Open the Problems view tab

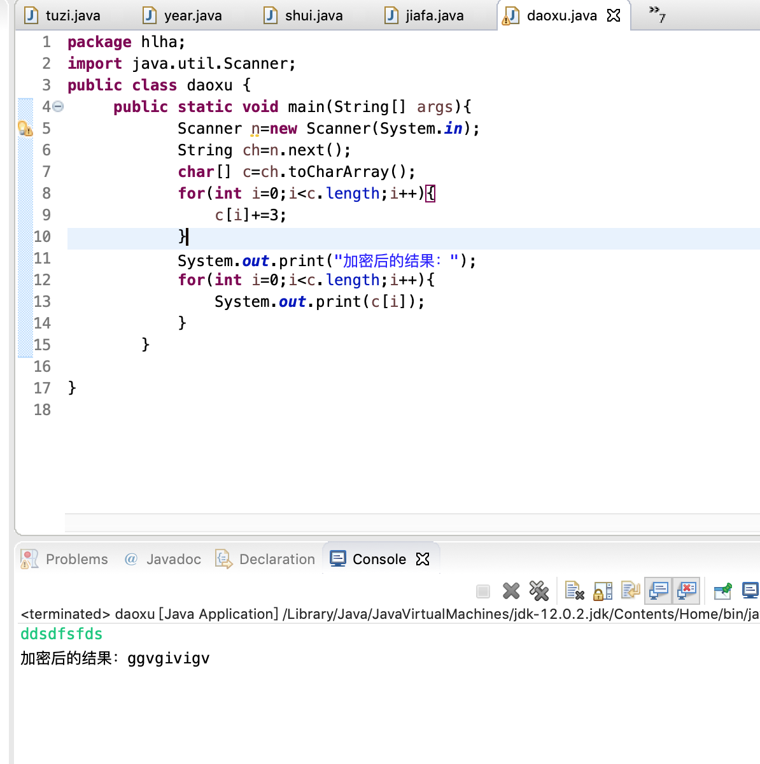click(x=76, y=559)
